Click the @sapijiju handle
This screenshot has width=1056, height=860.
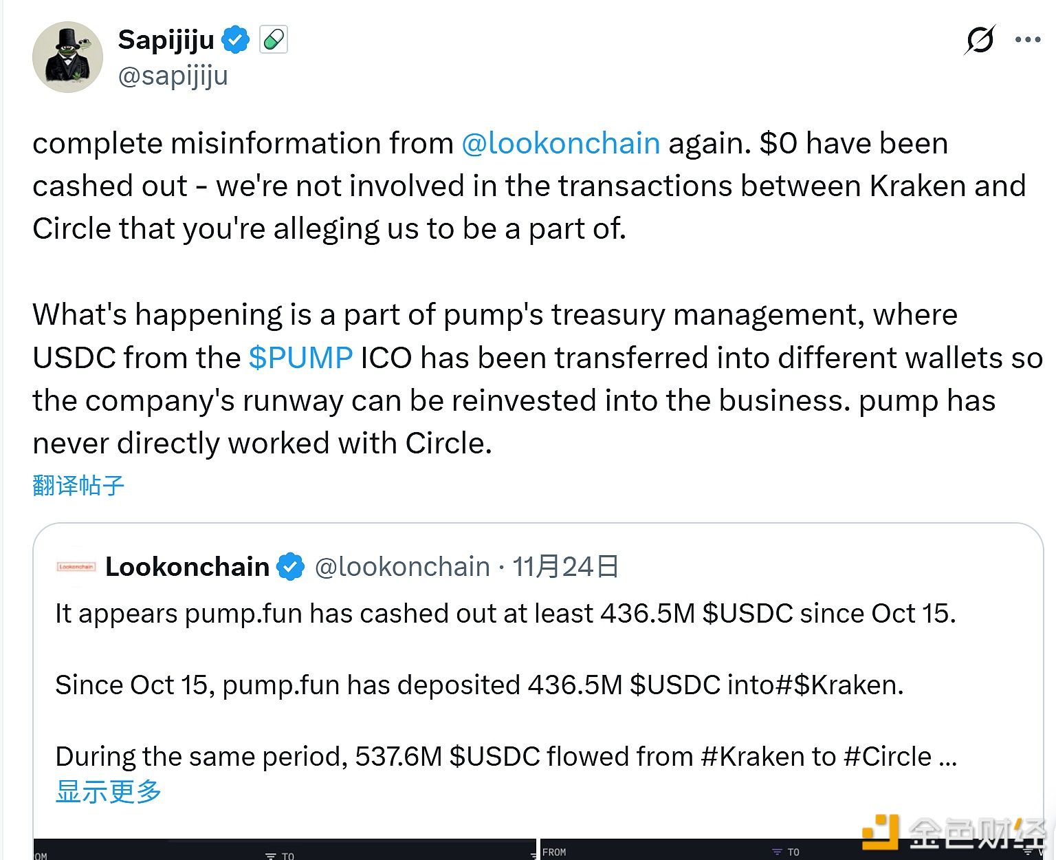tap(173, 76)
